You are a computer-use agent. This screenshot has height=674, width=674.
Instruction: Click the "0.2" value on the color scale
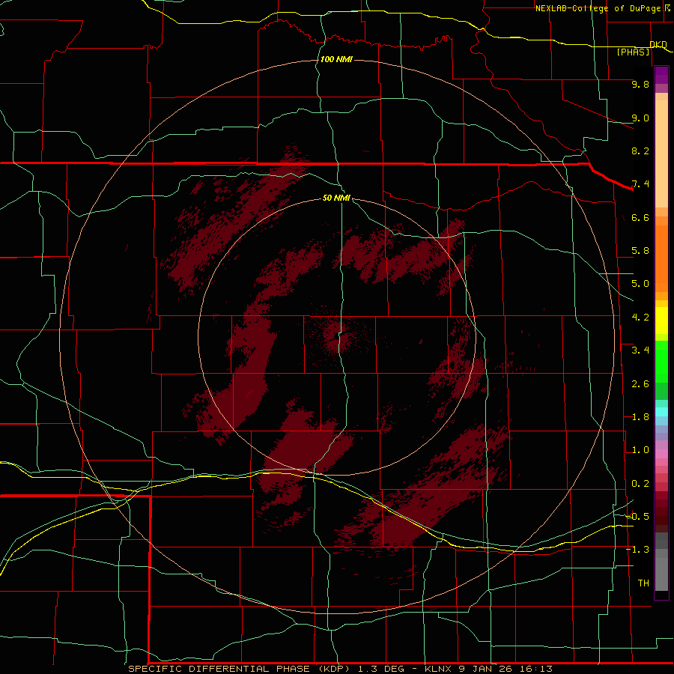click(640, 484)
